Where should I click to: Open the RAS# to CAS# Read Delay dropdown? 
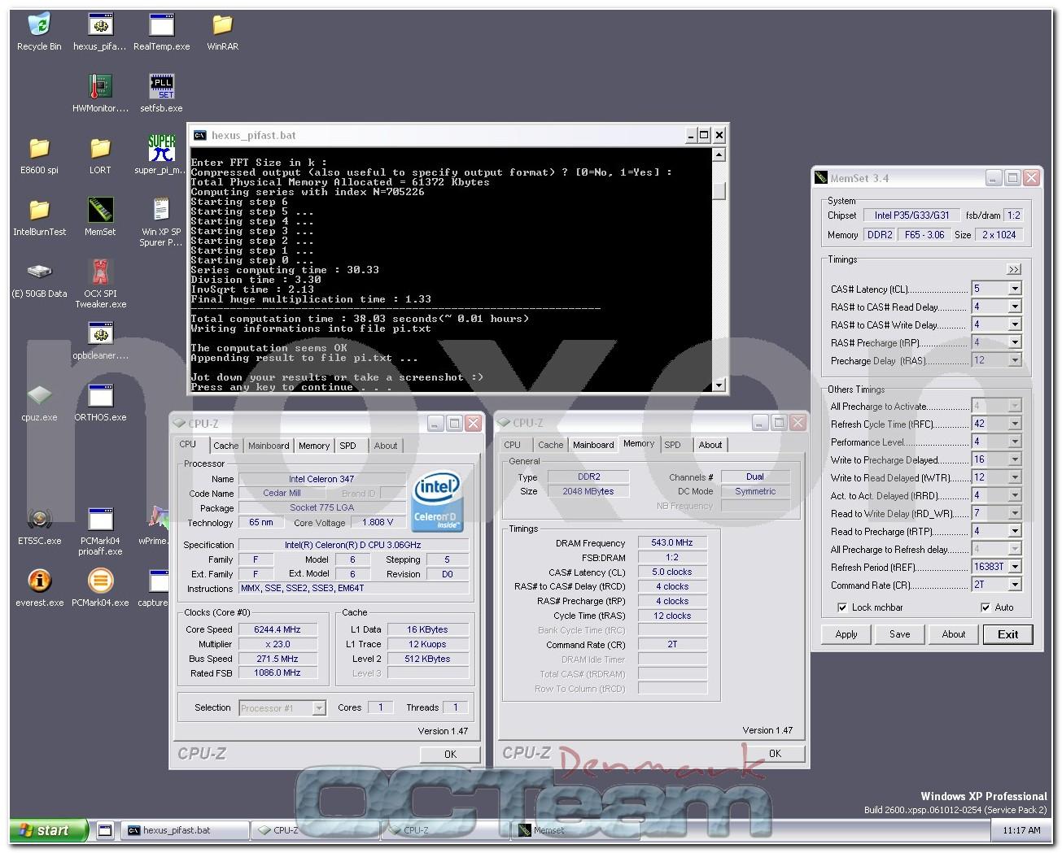[1015, 307]
